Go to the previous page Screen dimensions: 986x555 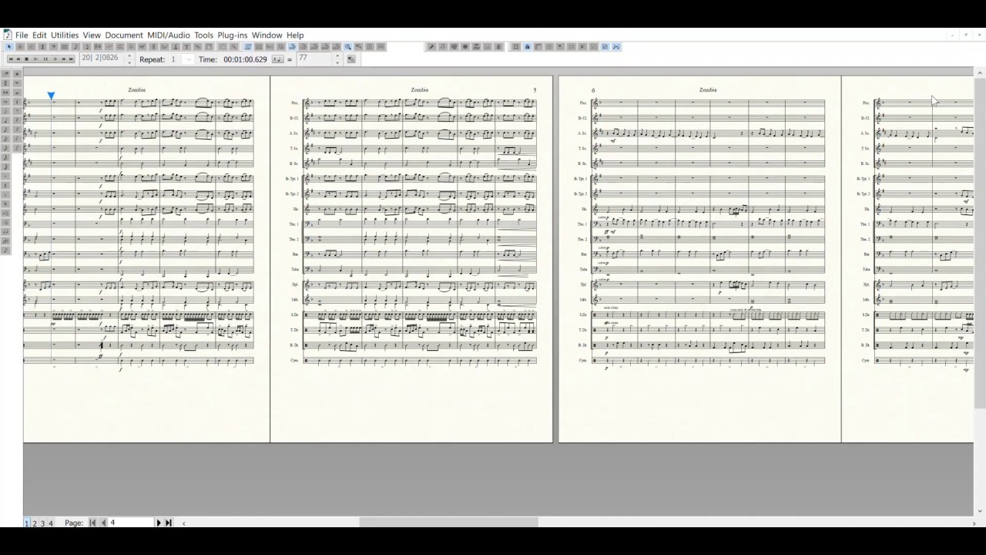click(103, 523)
